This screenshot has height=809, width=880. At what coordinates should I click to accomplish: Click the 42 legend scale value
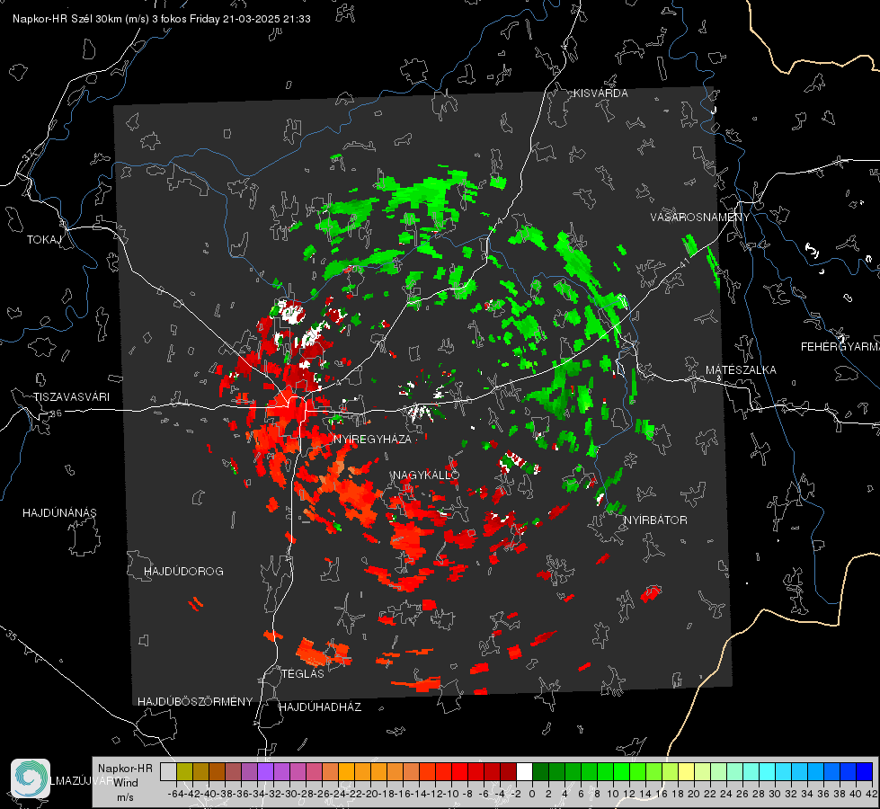tap(872, 794)
